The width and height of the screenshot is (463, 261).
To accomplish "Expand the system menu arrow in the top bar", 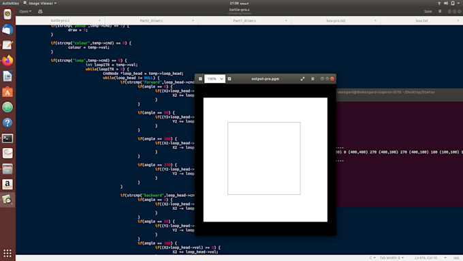I will [458, 3].
